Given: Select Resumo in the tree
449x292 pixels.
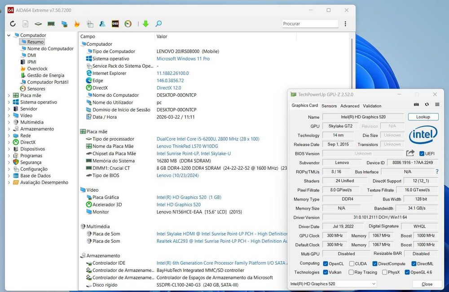Looking at the screenshot, I should (x=33, y=42).
